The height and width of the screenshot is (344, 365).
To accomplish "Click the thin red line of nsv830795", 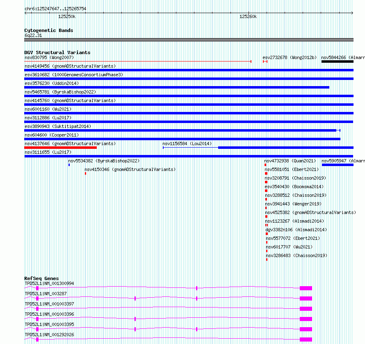I will pyautogui.click(x=138, y=62).
